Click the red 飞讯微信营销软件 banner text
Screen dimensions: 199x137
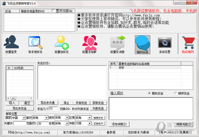coord(163,11)
